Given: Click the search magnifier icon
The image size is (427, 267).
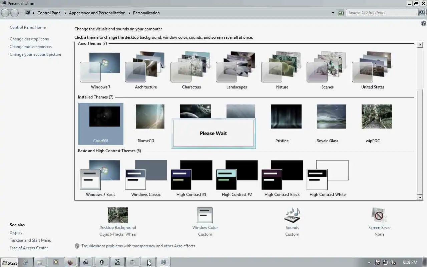Looking at the screenshot, I should point(422,13).
